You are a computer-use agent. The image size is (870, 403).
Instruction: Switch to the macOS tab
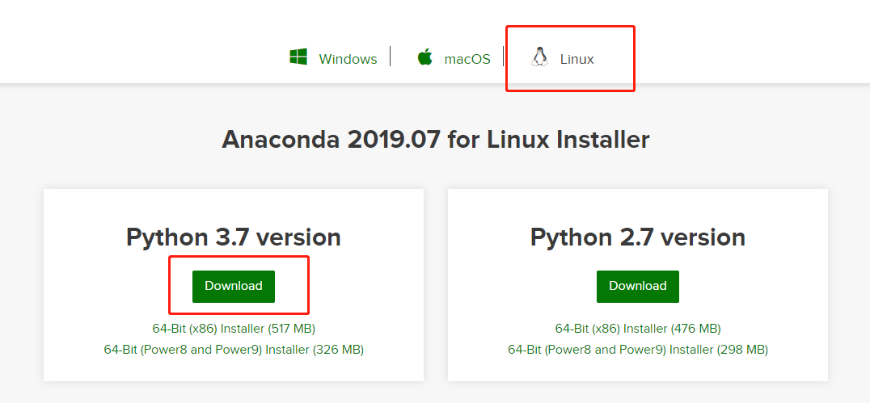[x=467, y=59]
